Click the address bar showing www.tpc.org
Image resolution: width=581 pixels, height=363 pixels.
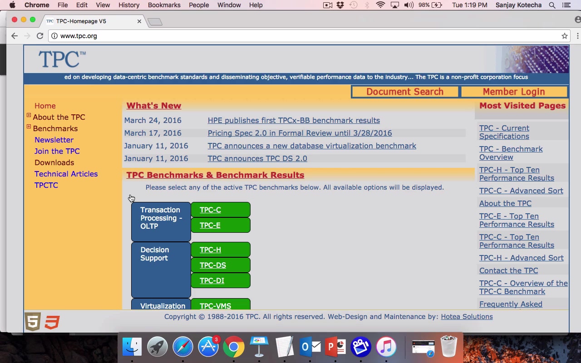(x=309, y=36)
